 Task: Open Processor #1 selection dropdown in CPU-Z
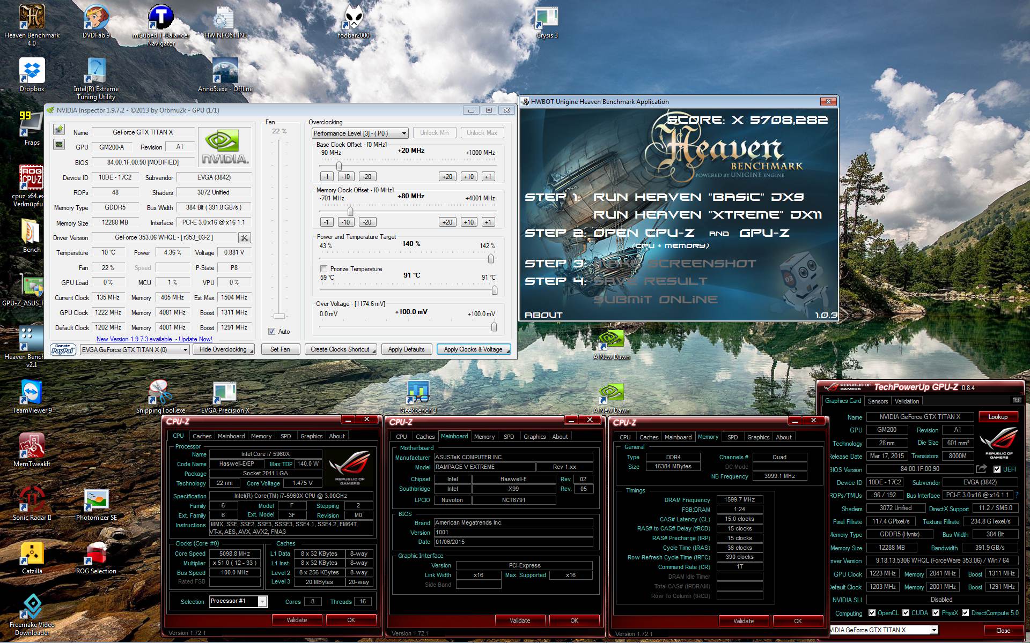[238, 601]
